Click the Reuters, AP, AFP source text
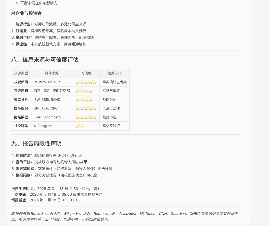Screen dimensions: 270x226 (x=46, y=82)
